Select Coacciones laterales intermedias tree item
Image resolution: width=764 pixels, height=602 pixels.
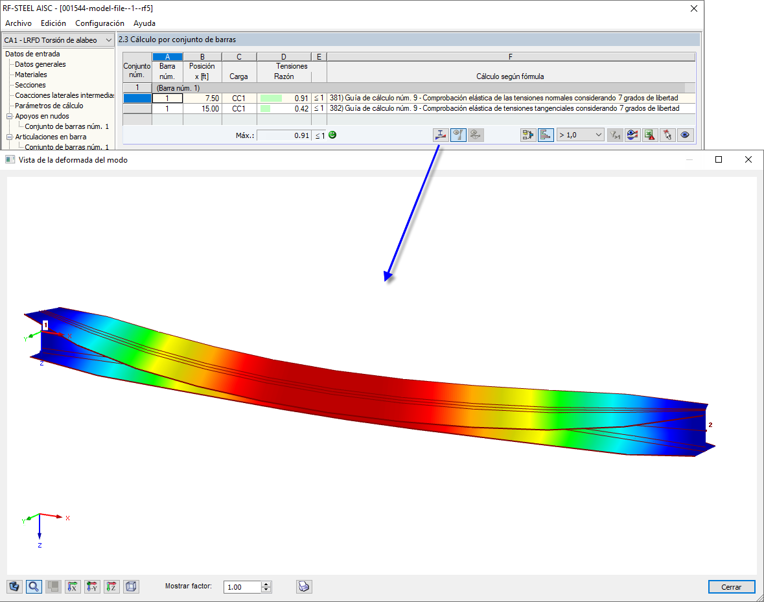[x=64, y=95]
